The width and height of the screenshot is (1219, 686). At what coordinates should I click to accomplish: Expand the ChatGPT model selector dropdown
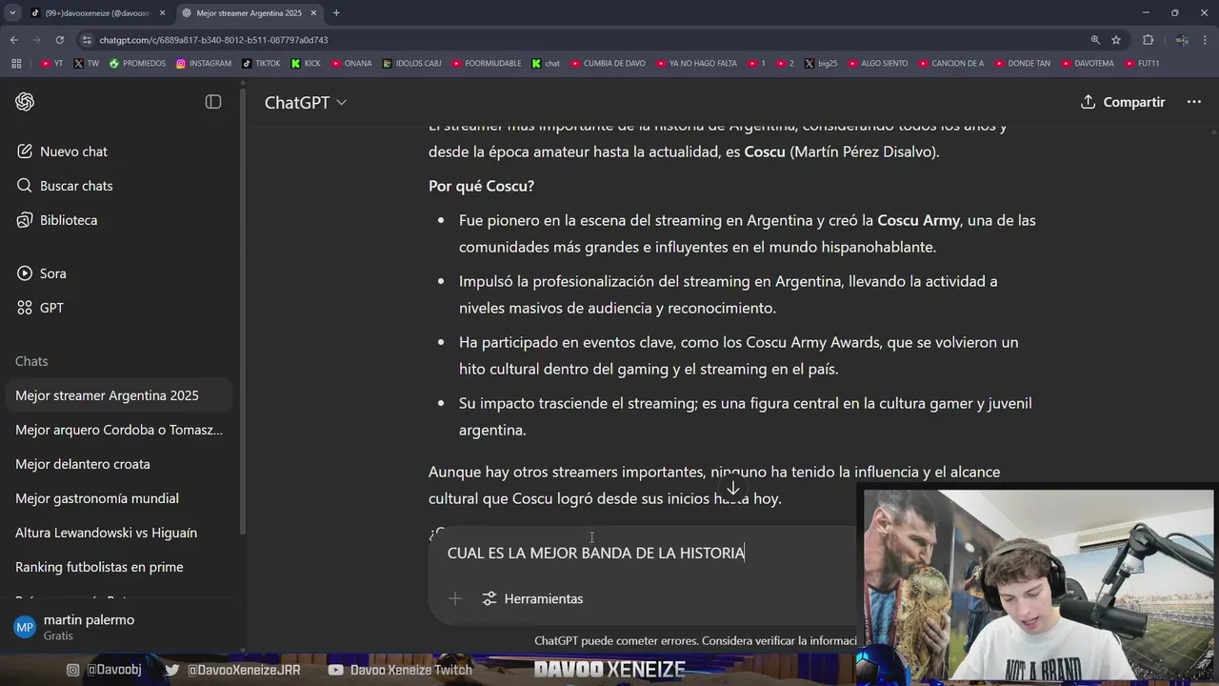click(x=306, y=102)
